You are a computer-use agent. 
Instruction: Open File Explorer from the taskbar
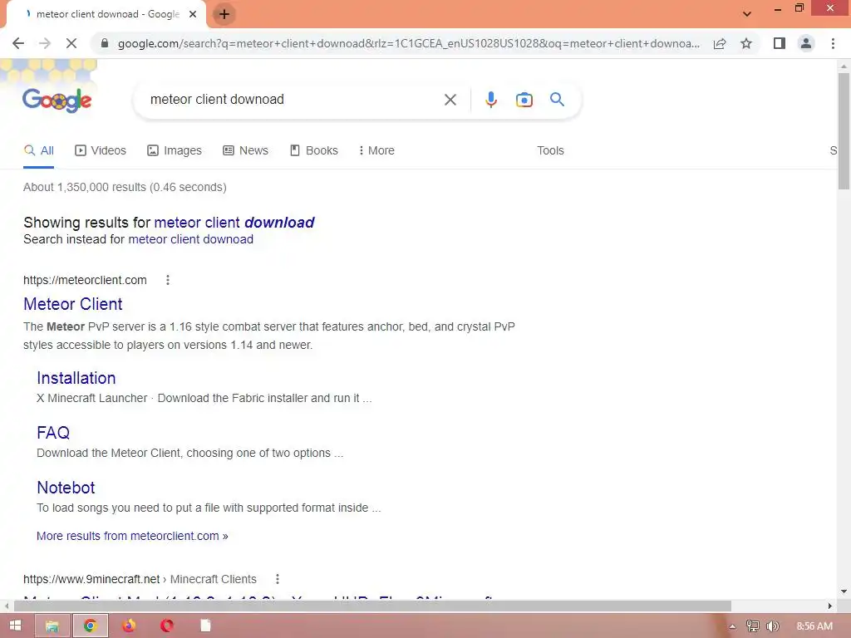click(x=52, y=626)
